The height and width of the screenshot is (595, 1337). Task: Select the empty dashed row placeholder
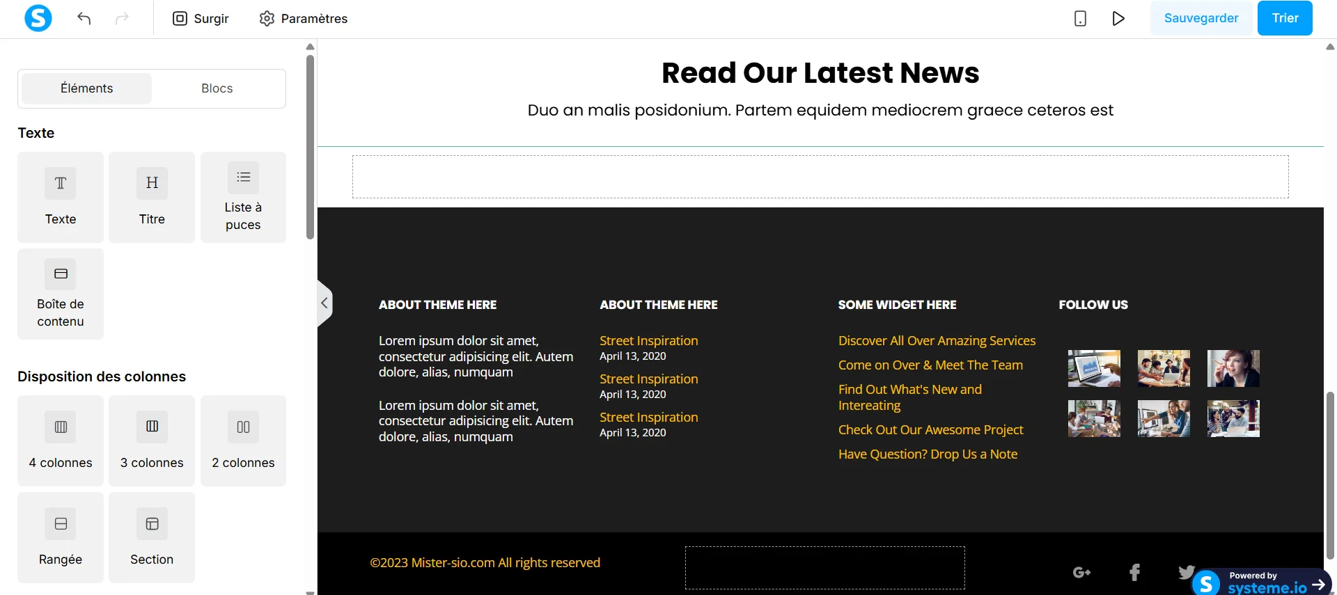[x=820, y=177]
